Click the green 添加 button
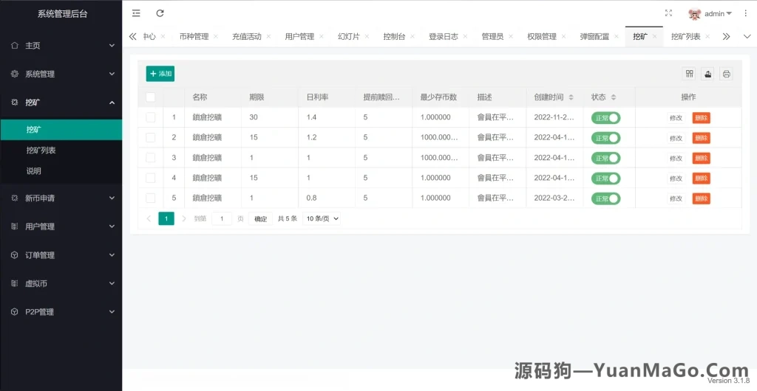757x391 pixels. pyautogui.click(x=160, y=74)
